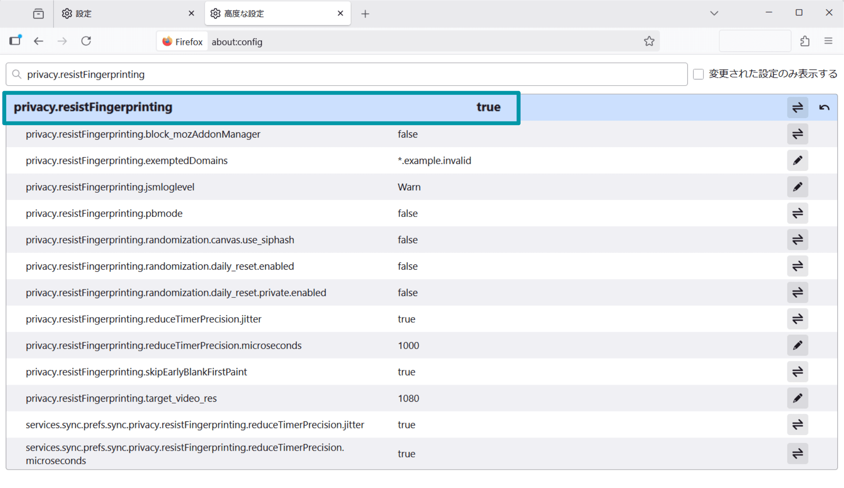Toggle privacy.resistFingerprinting.skipEarlyBlankFirstPaint off
The height and width of the screenshot is (488, 844).
(x=798, y=372)
